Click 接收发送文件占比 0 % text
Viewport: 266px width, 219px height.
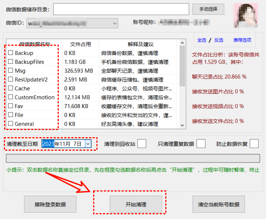(x=218, y=121)
